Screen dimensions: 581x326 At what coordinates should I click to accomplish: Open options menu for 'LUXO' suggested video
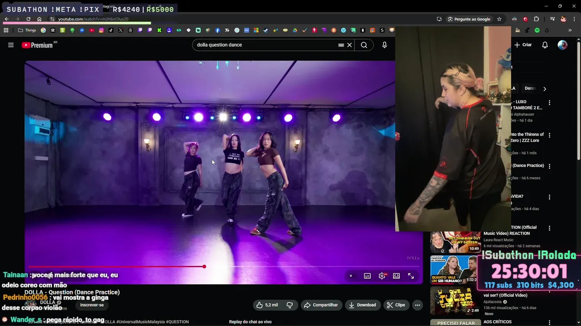[549, 103]
